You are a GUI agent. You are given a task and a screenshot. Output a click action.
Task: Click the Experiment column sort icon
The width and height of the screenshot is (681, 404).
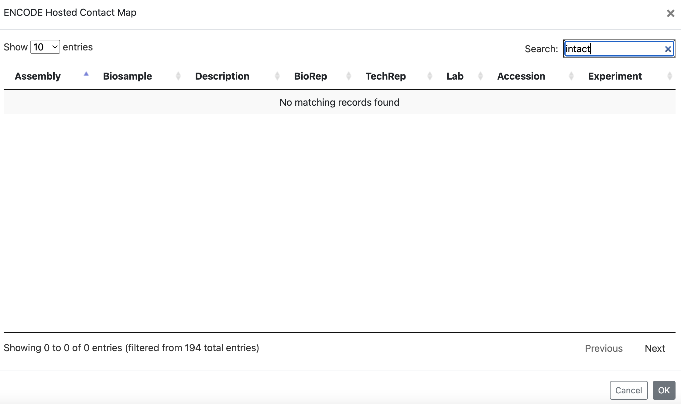(669, 76)
